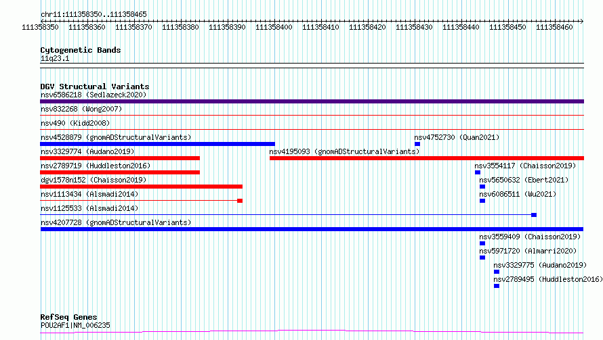This screenshot has height=340, width=603.
Task: Click ruler position 111358390
Action: [227, 27]
